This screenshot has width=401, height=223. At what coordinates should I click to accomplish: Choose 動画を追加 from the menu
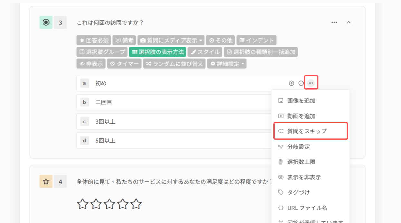310,116
